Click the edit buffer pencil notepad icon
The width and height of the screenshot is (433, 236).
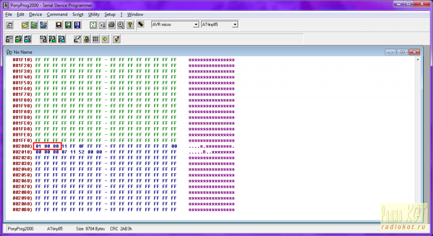click(116, 39)
